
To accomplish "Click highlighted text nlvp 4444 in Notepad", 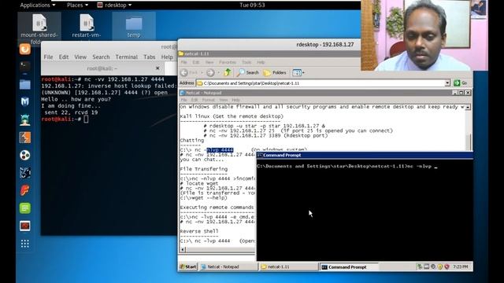I will pyautogui.click(x=220, y=150).
